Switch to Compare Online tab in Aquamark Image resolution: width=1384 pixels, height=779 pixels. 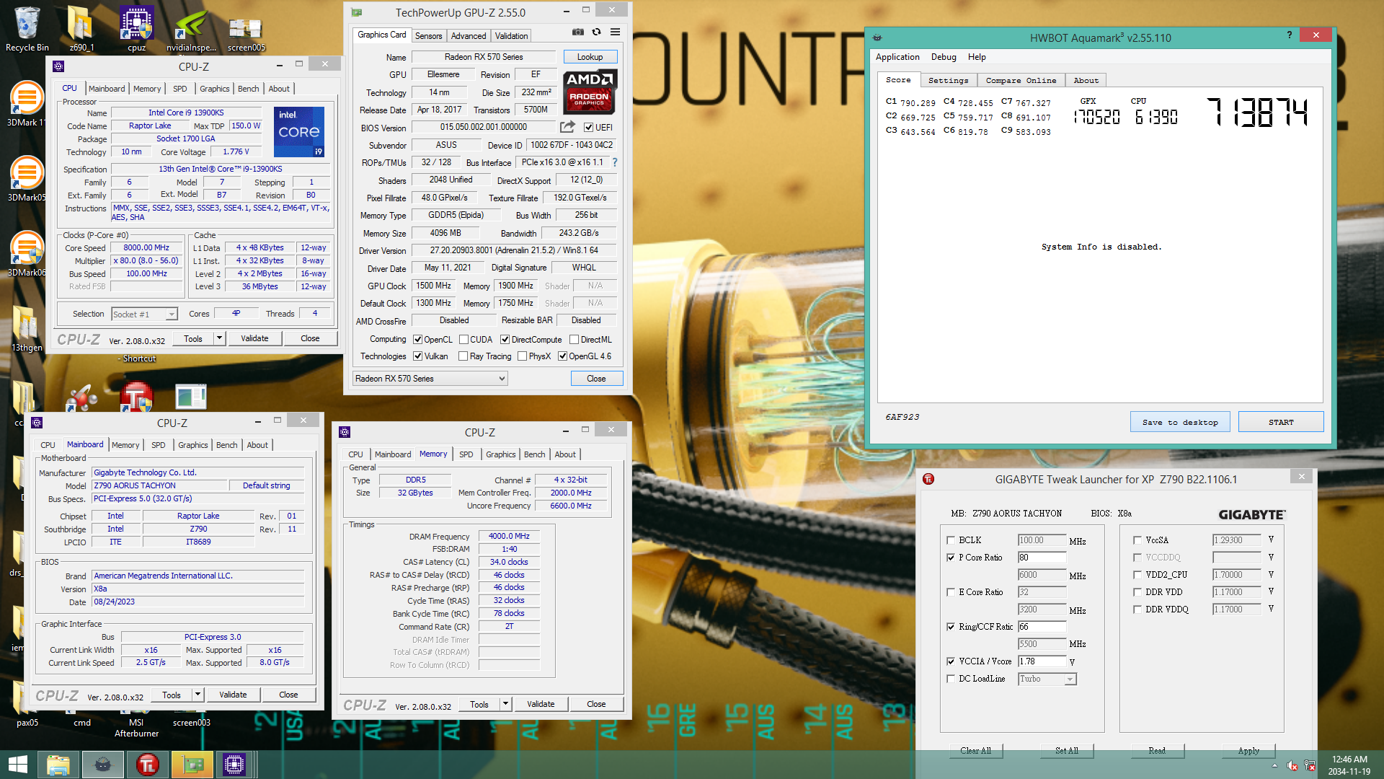[x=1021, y=81]
